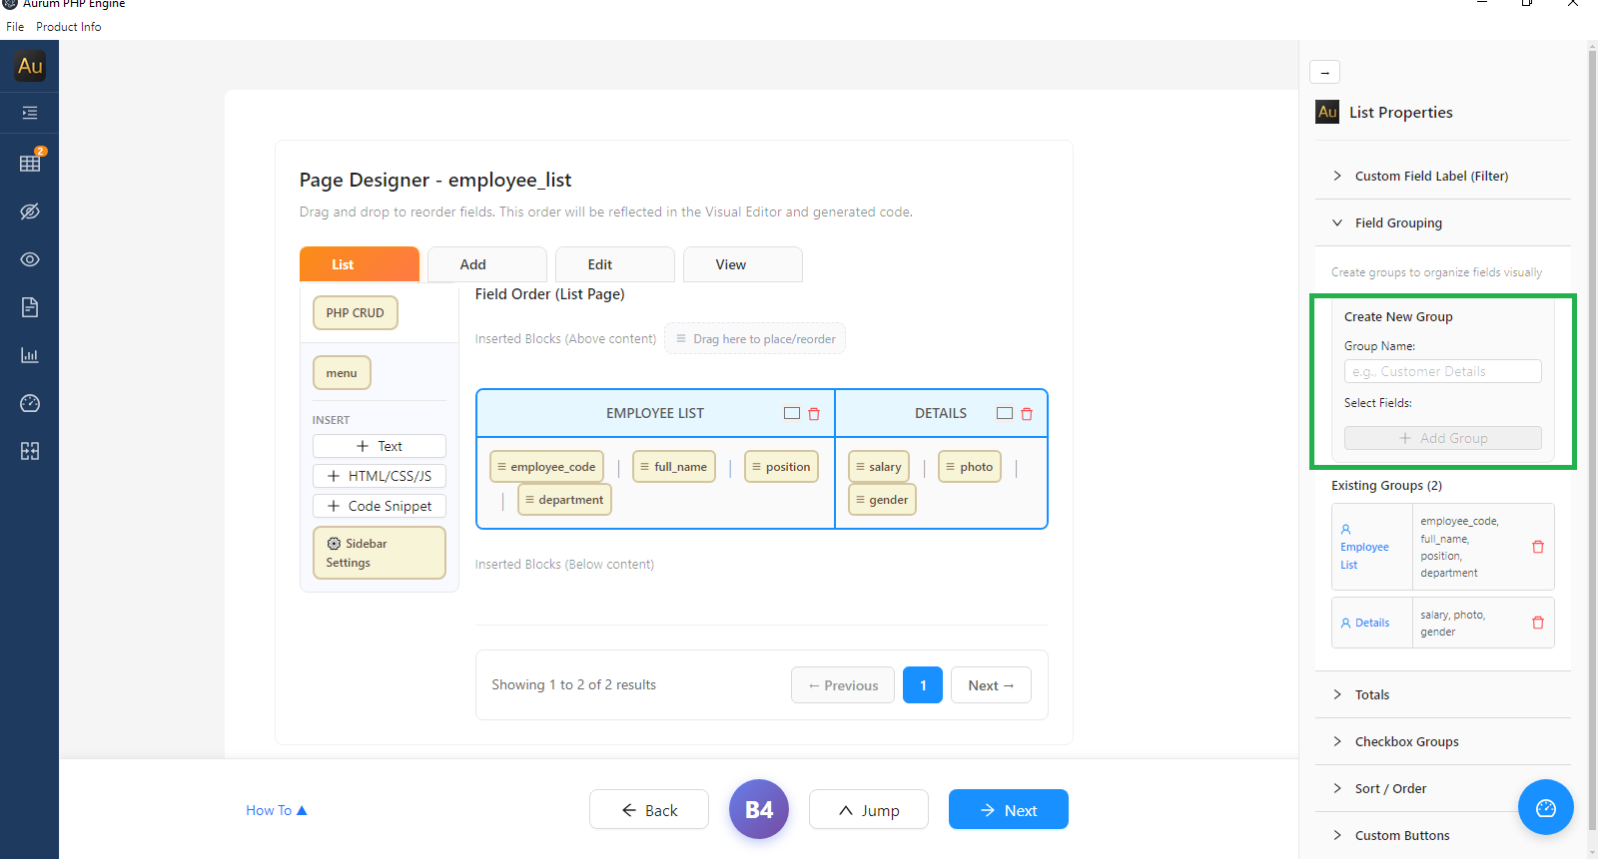Select the department field chip
1598x859 pixels.
[x=564, y=500]
